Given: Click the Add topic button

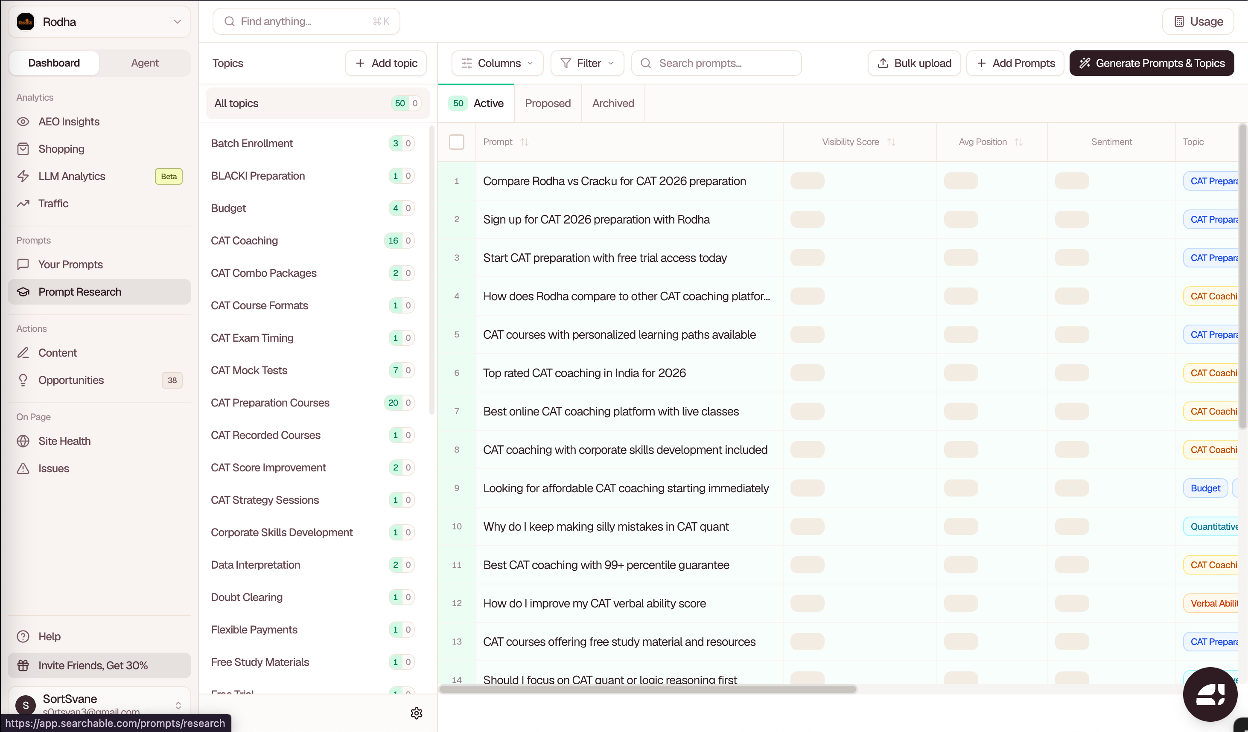Looking at the screenshot, I should [386, 64].
